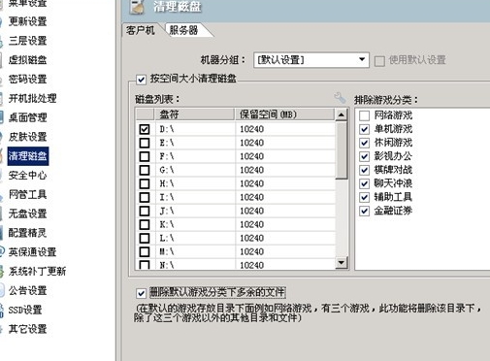Viewport: 490px width, 361px height.
Task: Enable 网络游戏 exclusion checkbox
Action: click(x=364, y=115)
